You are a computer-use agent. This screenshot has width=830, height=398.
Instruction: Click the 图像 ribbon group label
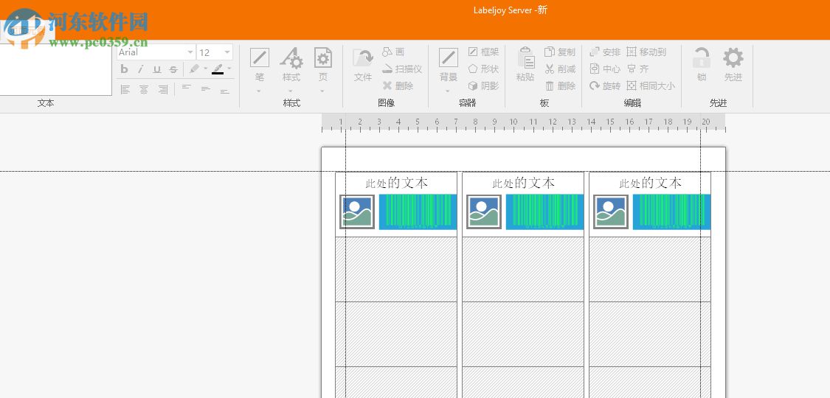click(387, 103)
